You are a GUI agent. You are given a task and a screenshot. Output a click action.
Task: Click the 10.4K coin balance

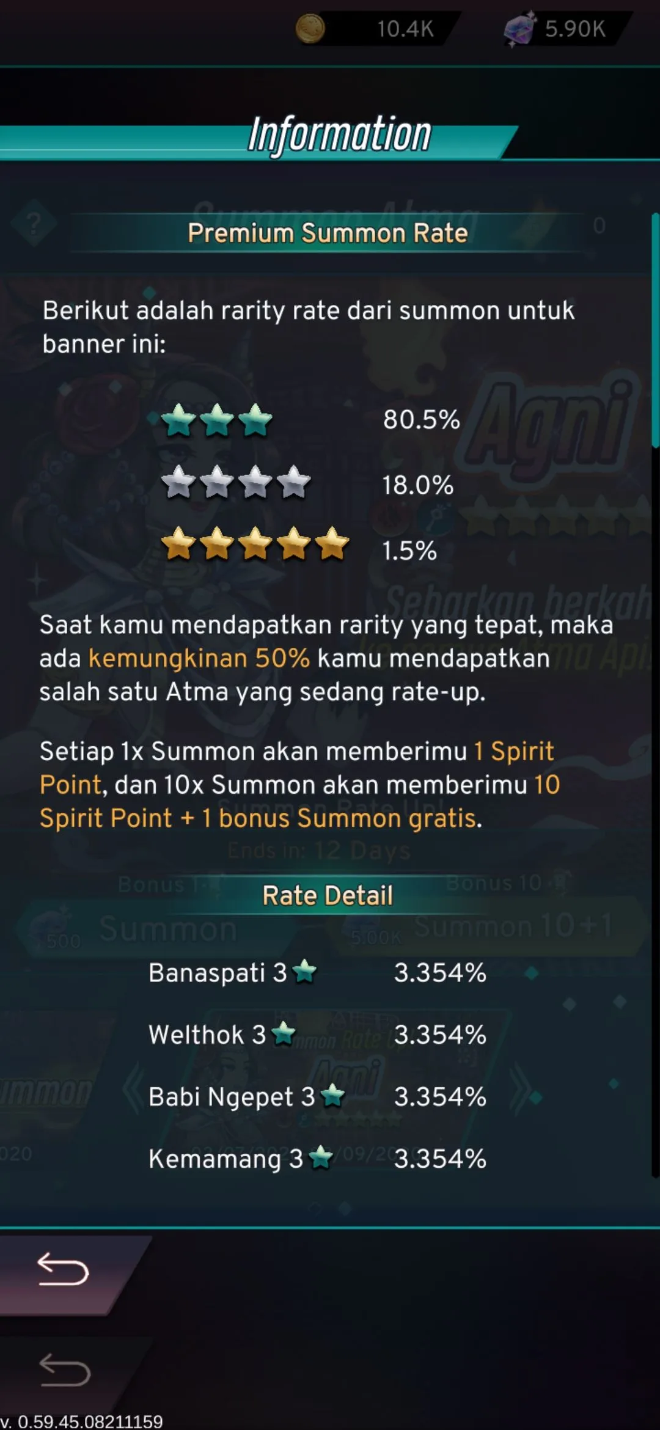click(x=405, y=29)
